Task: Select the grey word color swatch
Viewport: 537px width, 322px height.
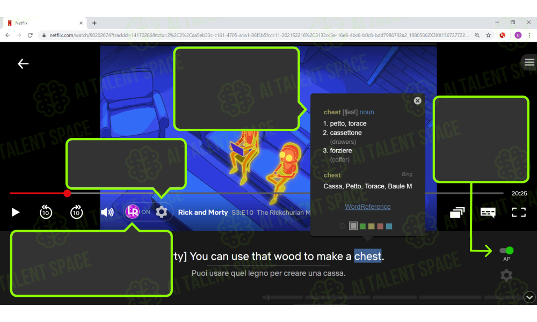Action: pyautogui.click(x=353, y=226)
